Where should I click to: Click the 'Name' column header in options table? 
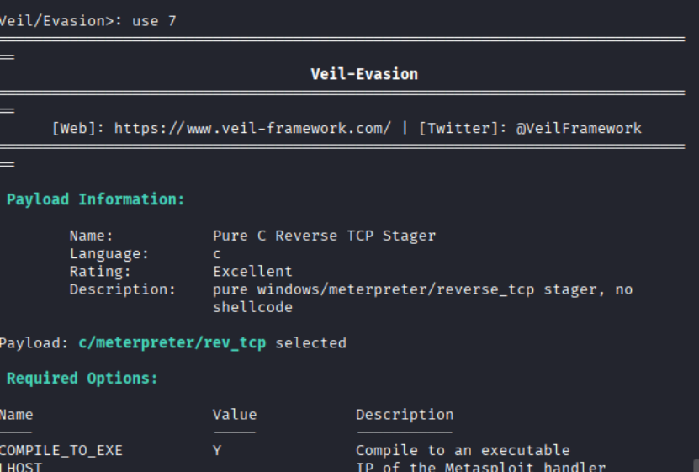pos(17,415)
